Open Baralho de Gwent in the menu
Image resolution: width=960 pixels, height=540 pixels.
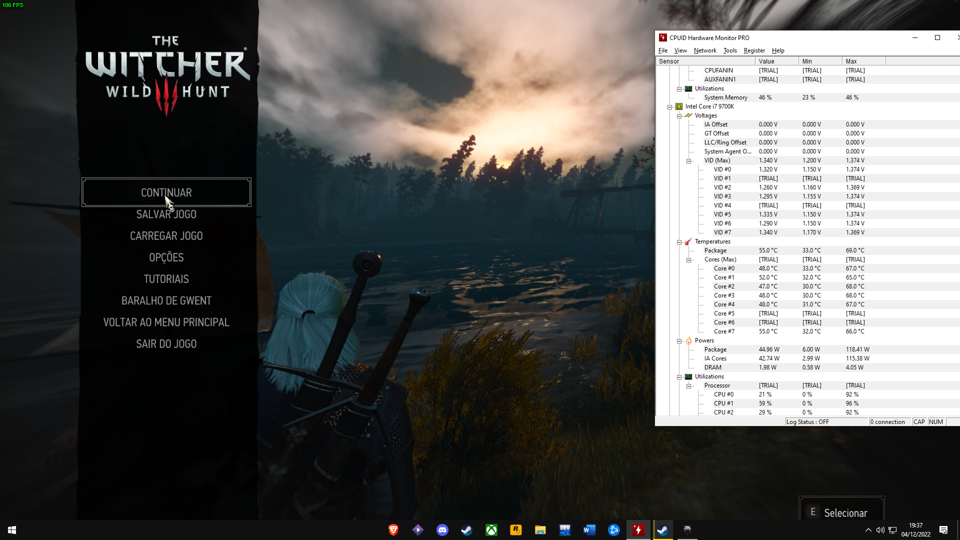[166, 300]
